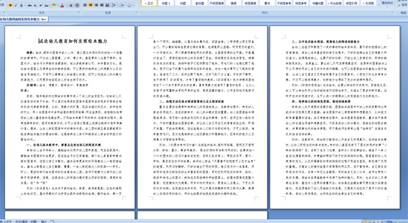
Task: Justify paragraph text
Action: coord(102,5)
